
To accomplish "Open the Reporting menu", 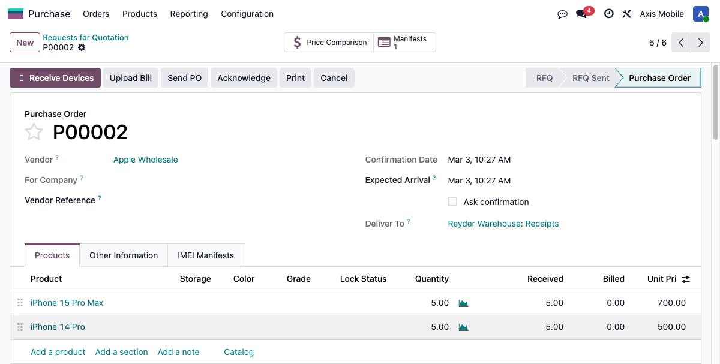I will point(189,14).
